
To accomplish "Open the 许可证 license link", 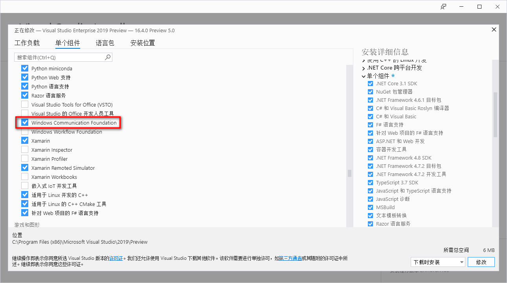I will coord(116,258).
